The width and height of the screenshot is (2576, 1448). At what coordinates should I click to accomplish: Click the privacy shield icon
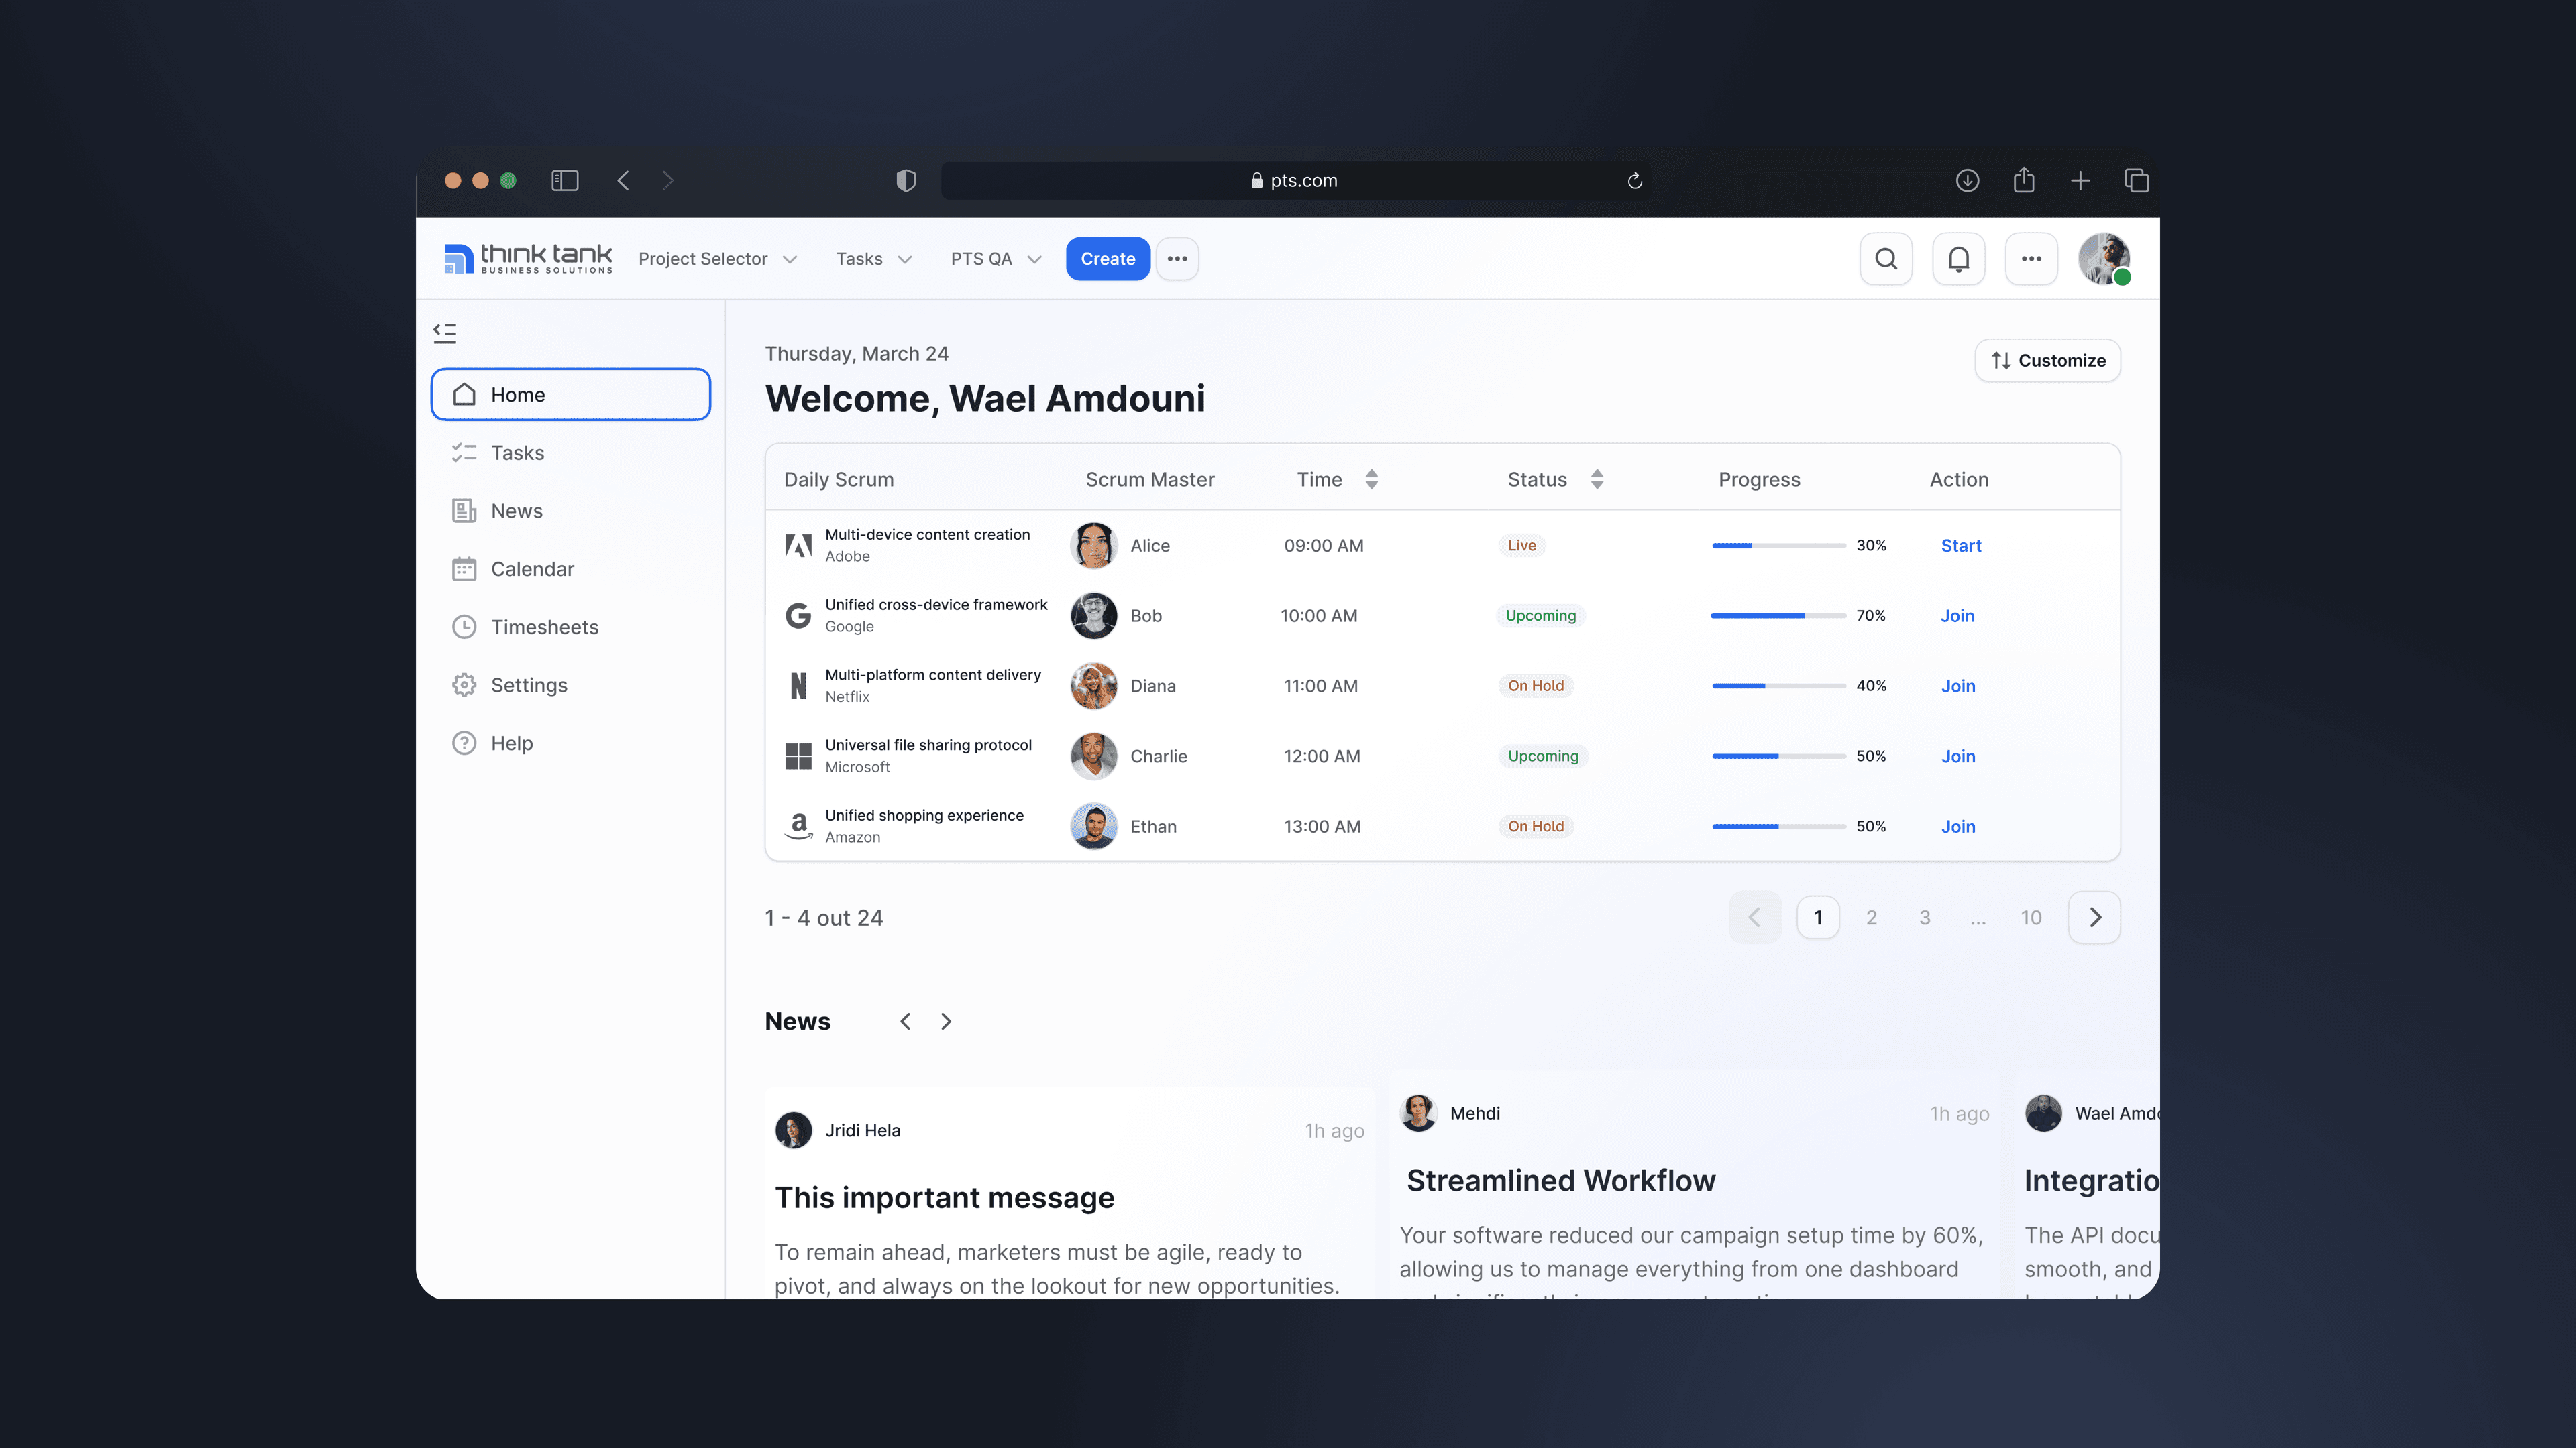coord(906,181)
